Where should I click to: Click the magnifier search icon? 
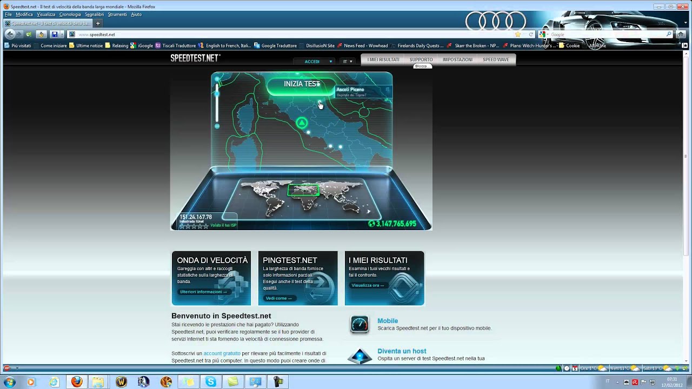[x=669, y=34]
